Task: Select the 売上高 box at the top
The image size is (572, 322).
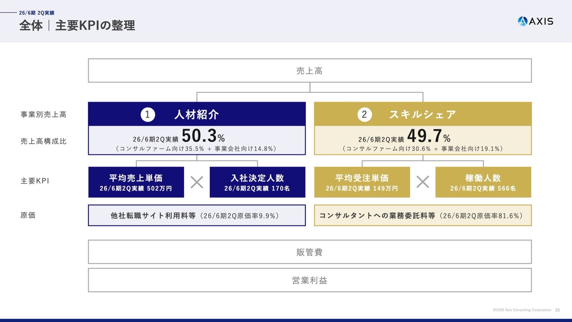Action: point(310,71)
